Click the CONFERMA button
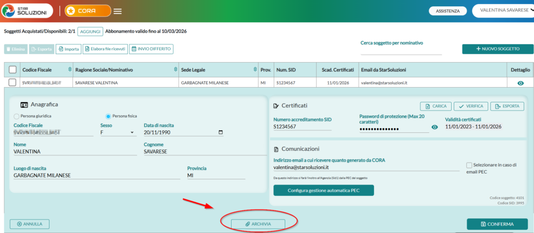The height and width of the screenshot is (233, 534). tap(497, 224)
